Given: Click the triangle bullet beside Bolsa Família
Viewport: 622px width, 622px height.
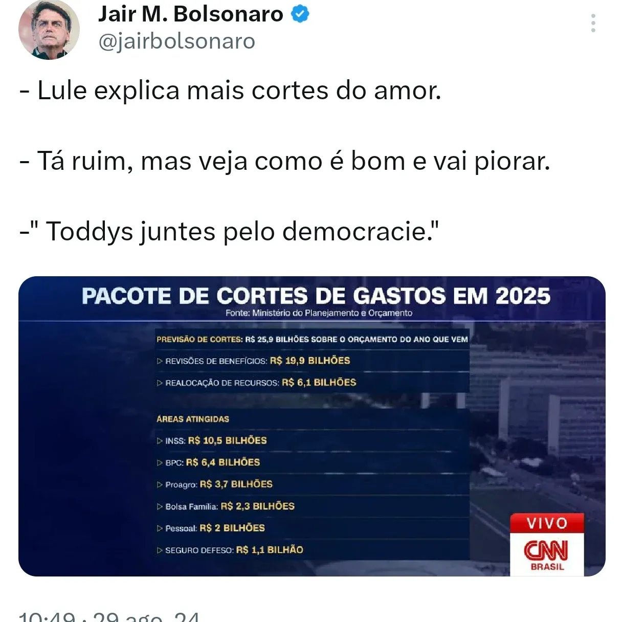Looking at the screenshot, I should (x=160, y=507).
